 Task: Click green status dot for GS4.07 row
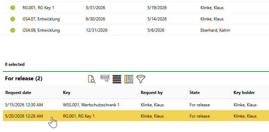(13, 19)
